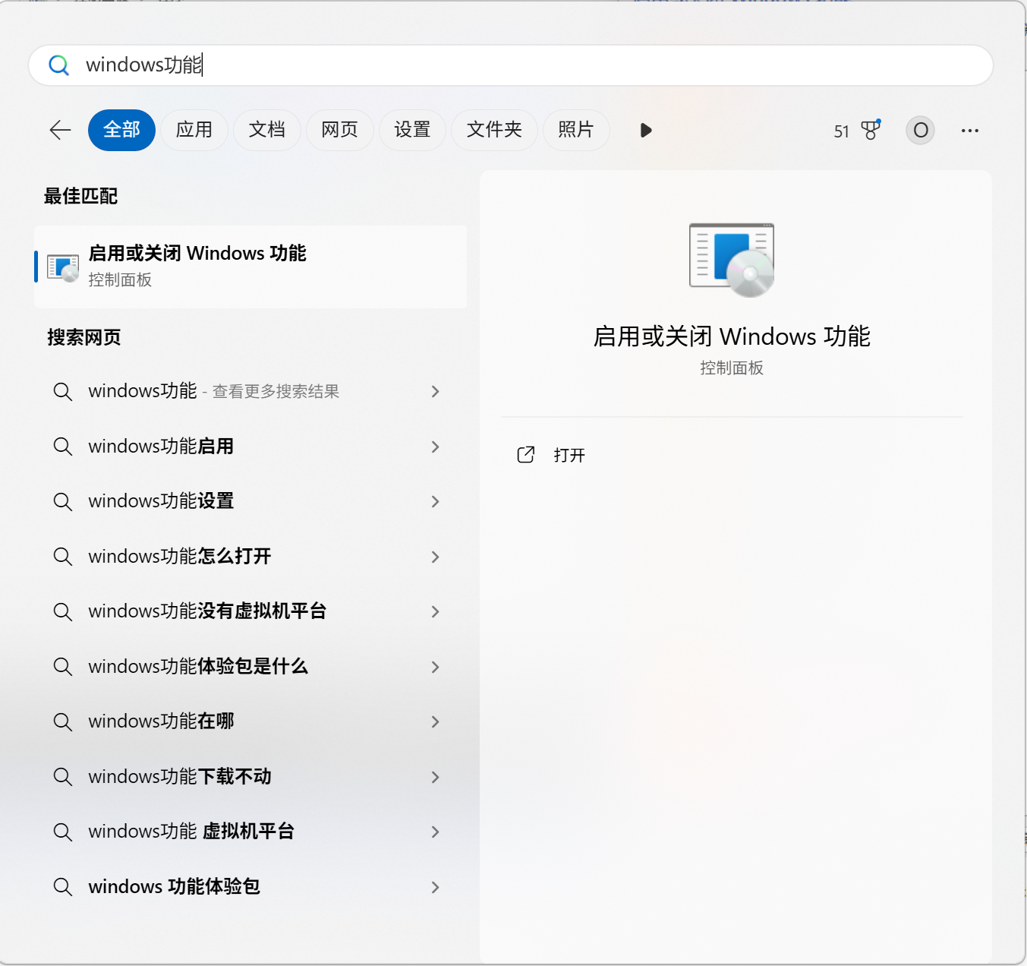Click the windows功能 search input field

click(511, 65)
